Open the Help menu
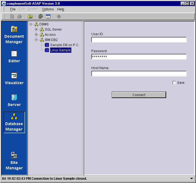 point(61,9)
